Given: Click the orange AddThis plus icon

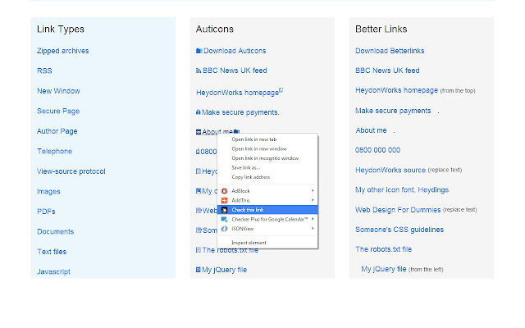Looking at the screenshot, I should click(x=224, y=200).
